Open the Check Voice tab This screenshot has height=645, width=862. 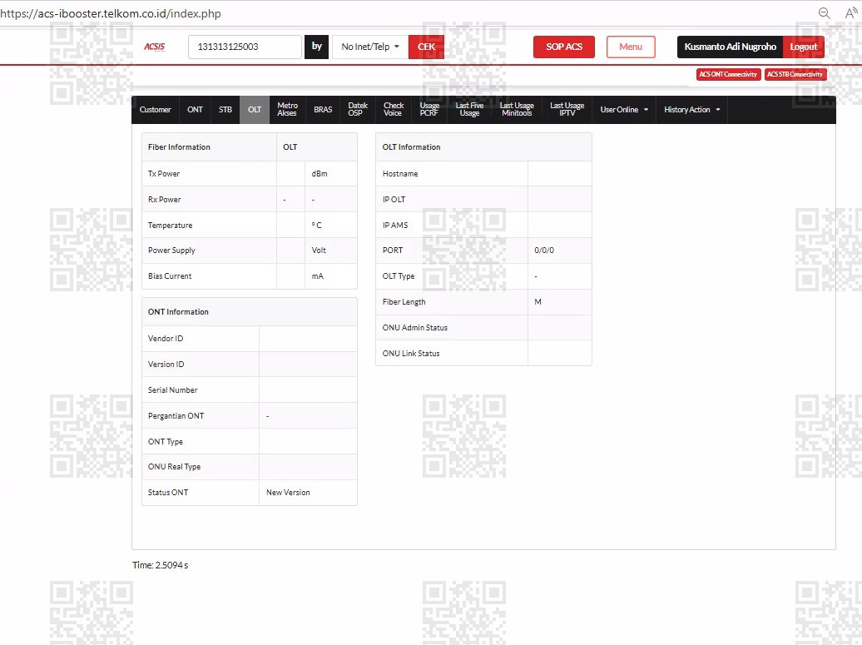pos(393,109)
